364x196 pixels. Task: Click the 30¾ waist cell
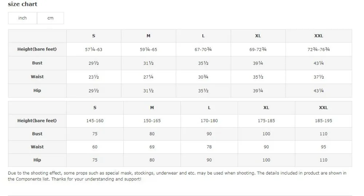tap(203, 77)
